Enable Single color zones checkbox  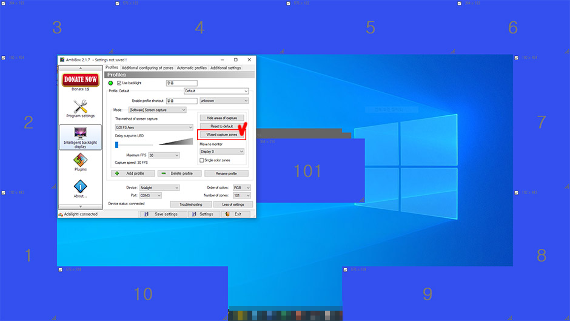(x=202, y=160)
